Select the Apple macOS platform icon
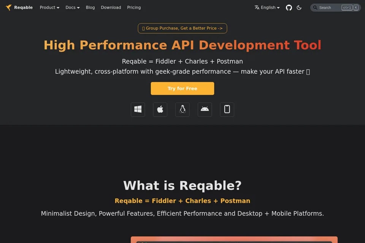 160,109
